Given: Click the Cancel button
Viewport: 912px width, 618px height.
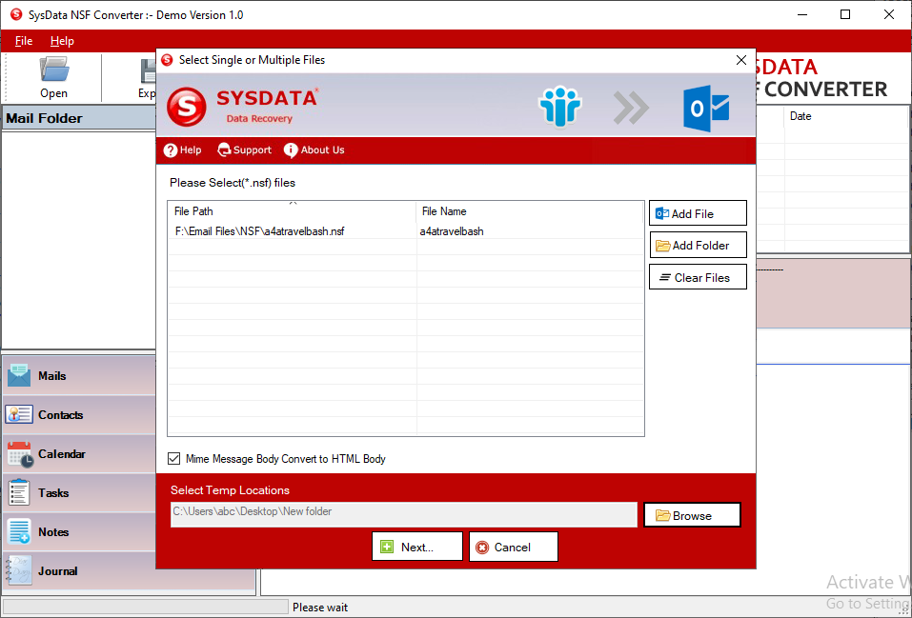Looking at the screenshot, I should pos(513,547).
